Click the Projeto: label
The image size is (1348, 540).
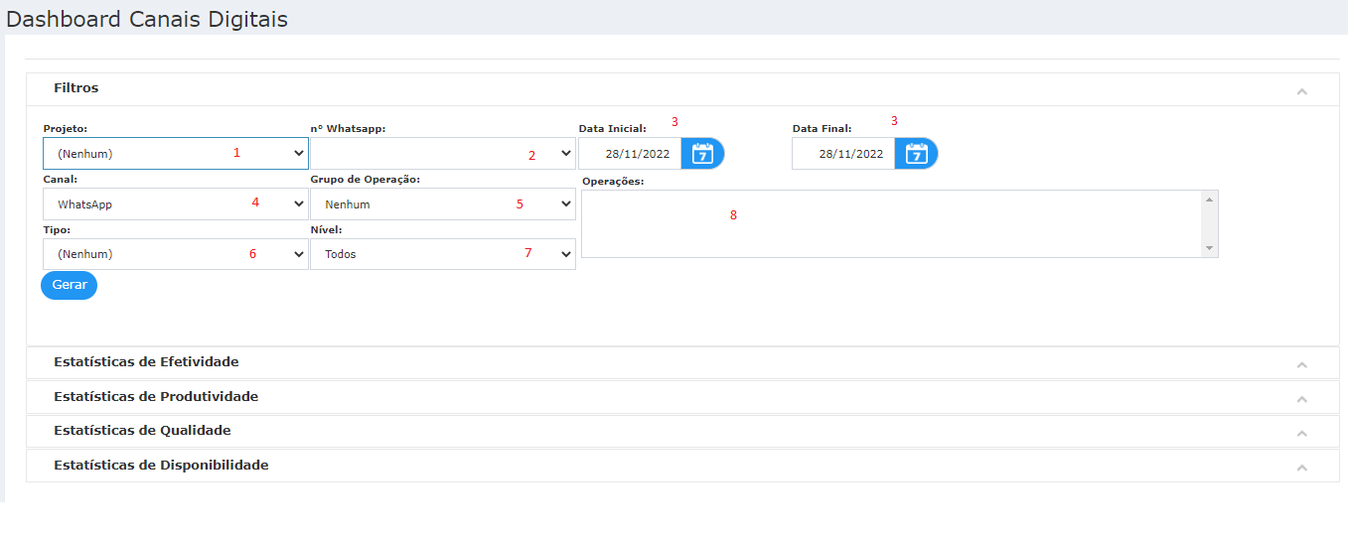[x=66, y=129]
